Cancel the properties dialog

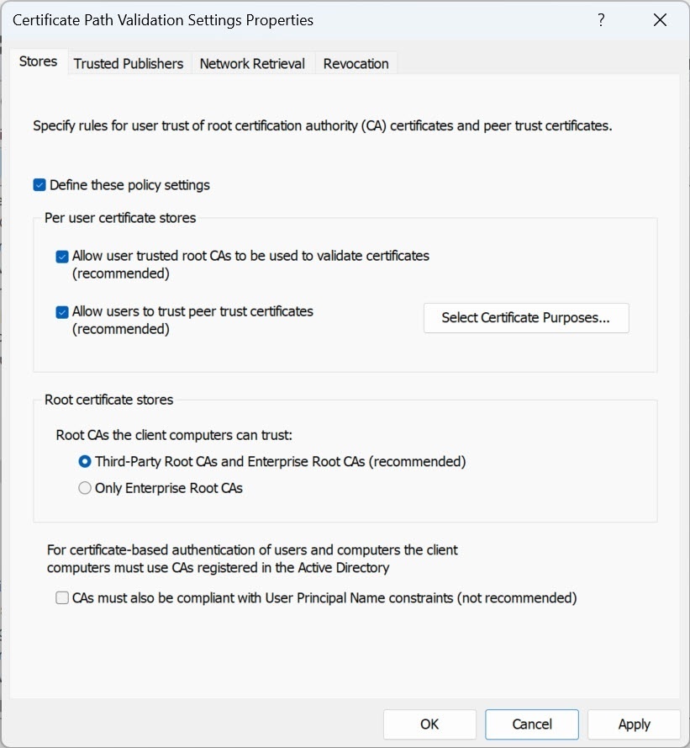pos(531,724)
